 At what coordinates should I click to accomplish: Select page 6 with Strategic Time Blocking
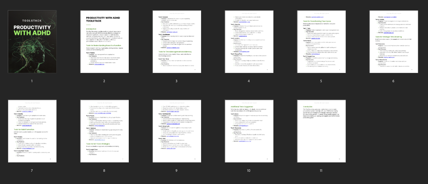(x=393, y=42)
